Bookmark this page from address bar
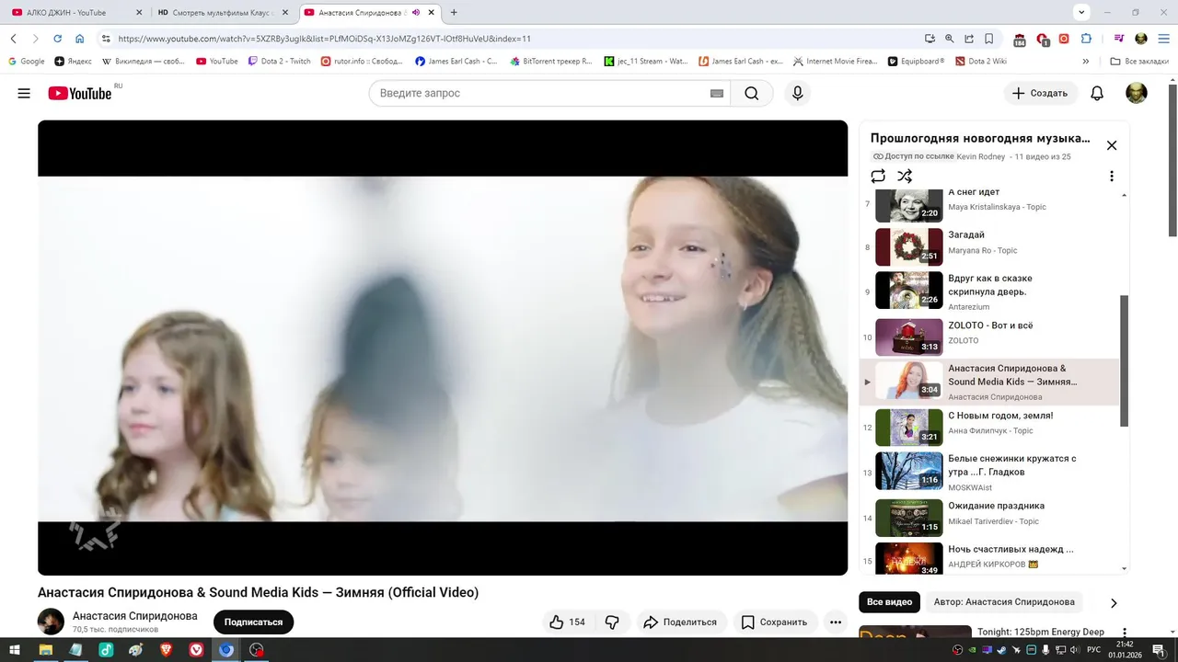1178x662 pixels. click(989, 39)
